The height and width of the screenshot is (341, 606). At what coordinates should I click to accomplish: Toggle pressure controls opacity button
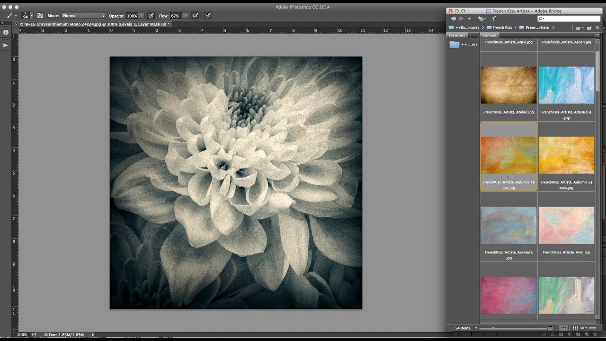[x=151, y=16]
